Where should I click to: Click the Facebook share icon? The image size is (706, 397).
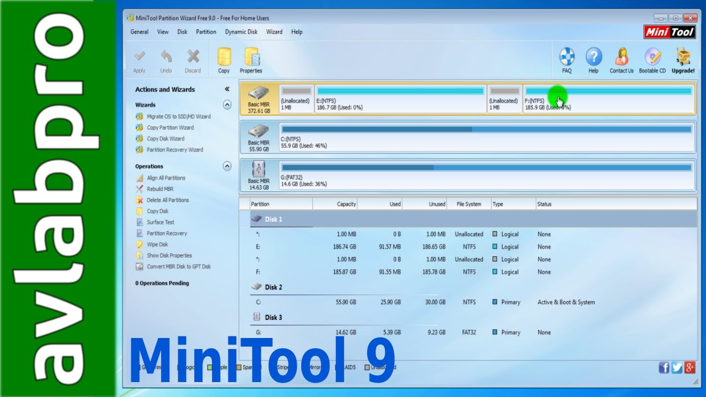click(664, 368)
